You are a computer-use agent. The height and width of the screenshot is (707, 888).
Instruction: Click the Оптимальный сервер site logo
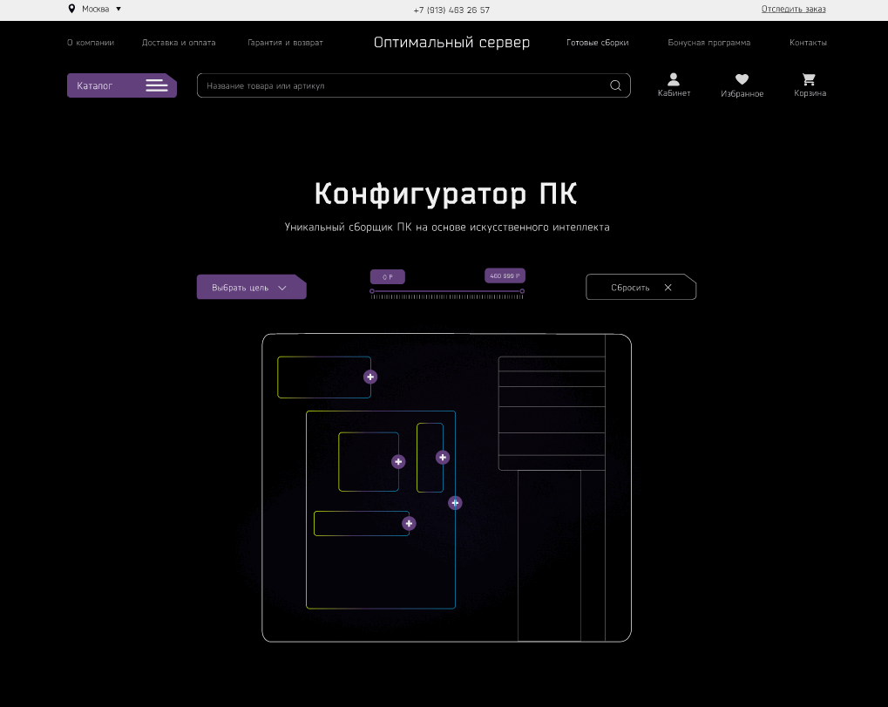451,43
